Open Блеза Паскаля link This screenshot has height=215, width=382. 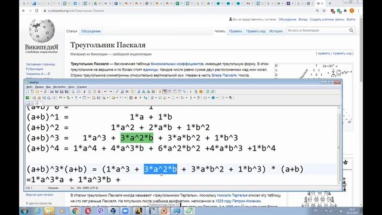[x=224, y=75]
